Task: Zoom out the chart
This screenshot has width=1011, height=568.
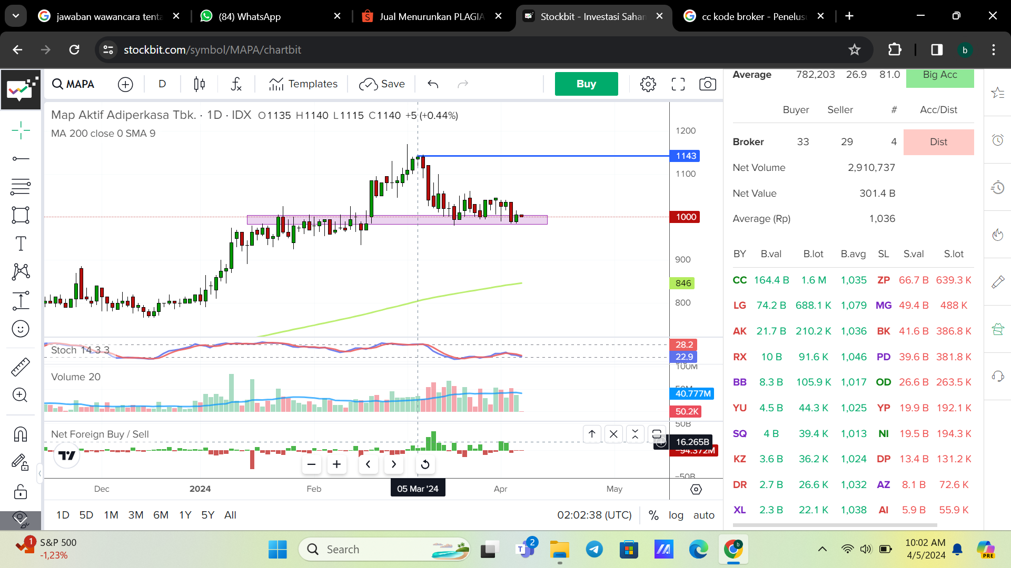Action: [311, 464]
